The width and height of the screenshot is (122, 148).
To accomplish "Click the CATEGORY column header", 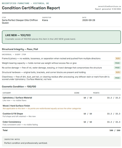I will coord(7,93).
